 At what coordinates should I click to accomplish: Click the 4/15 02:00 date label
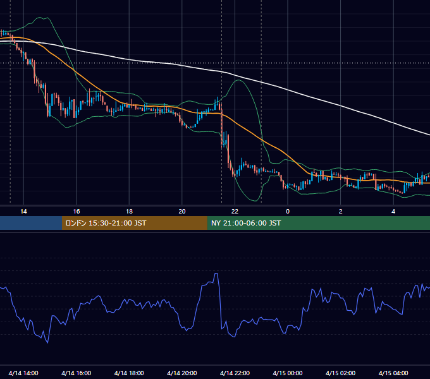tap(341, 373)
